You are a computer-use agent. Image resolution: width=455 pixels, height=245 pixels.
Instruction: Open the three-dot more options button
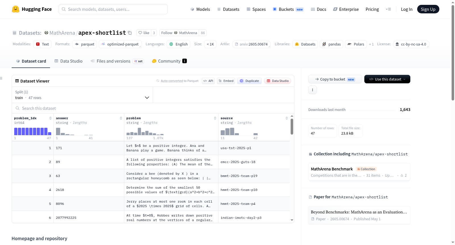point(313,90)
